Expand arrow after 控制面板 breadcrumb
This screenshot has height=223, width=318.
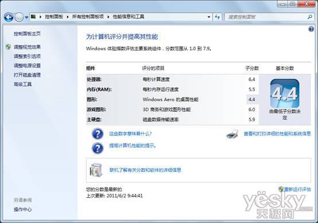[68, 17]
